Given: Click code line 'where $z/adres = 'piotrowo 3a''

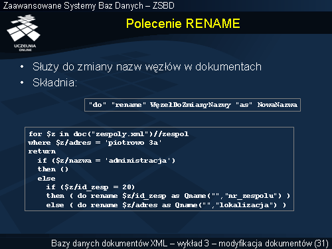Looking at the screenshot, I should click(95, 143).
